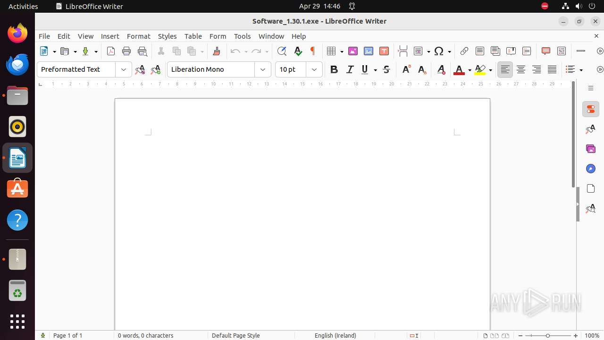Justify the paragraph text

[x=552, y=69]
